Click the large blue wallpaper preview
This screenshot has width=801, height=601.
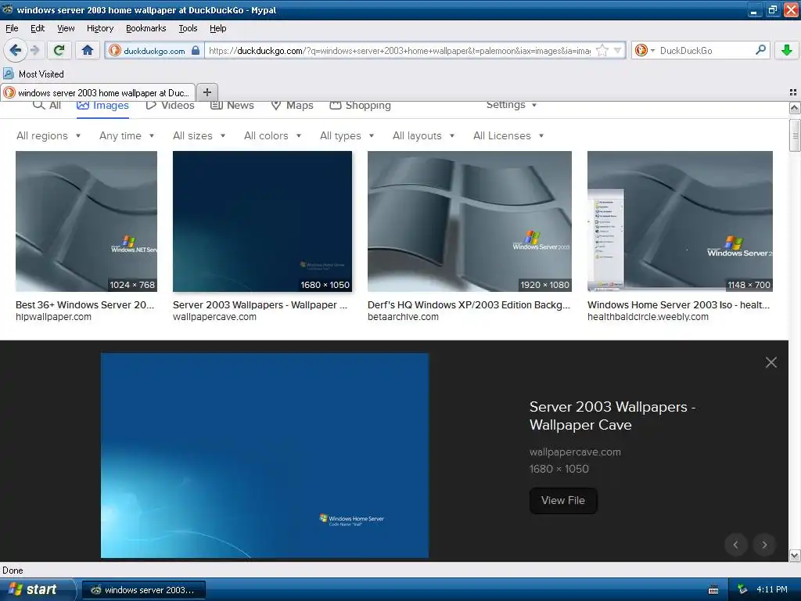pos(264,455)
